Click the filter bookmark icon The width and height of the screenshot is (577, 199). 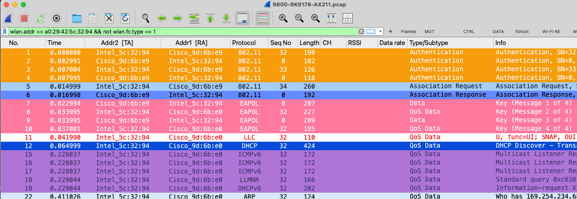tap(5, 31)
